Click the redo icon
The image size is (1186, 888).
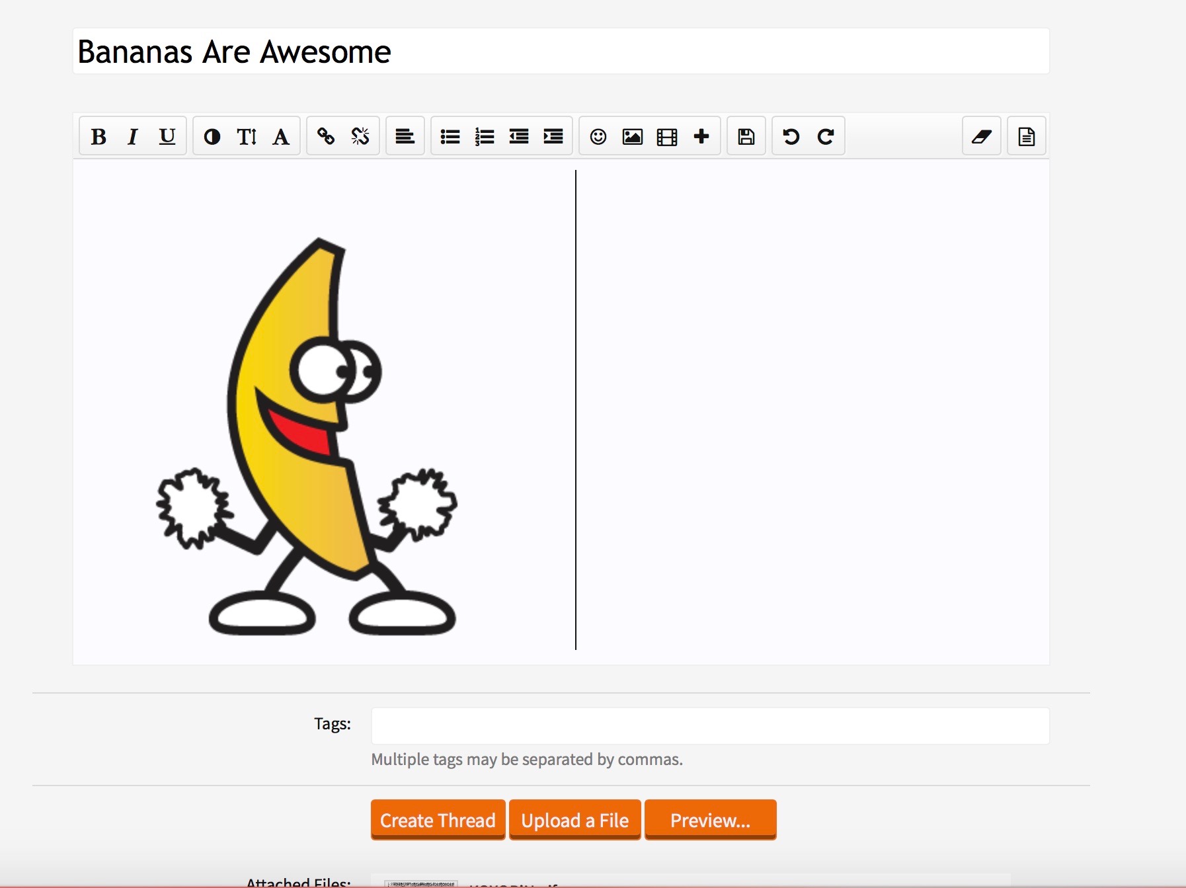click(826, 136)
